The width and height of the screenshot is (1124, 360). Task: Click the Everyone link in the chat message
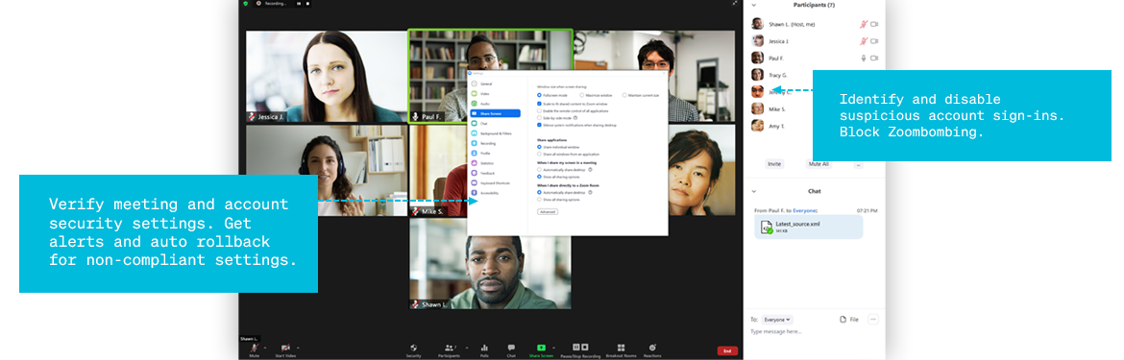[x=805, y=210]
